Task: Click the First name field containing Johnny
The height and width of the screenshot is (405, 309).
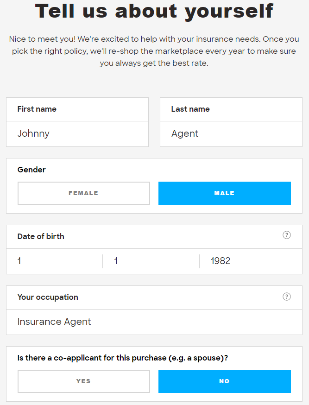Action: click(x=77, y=134)
